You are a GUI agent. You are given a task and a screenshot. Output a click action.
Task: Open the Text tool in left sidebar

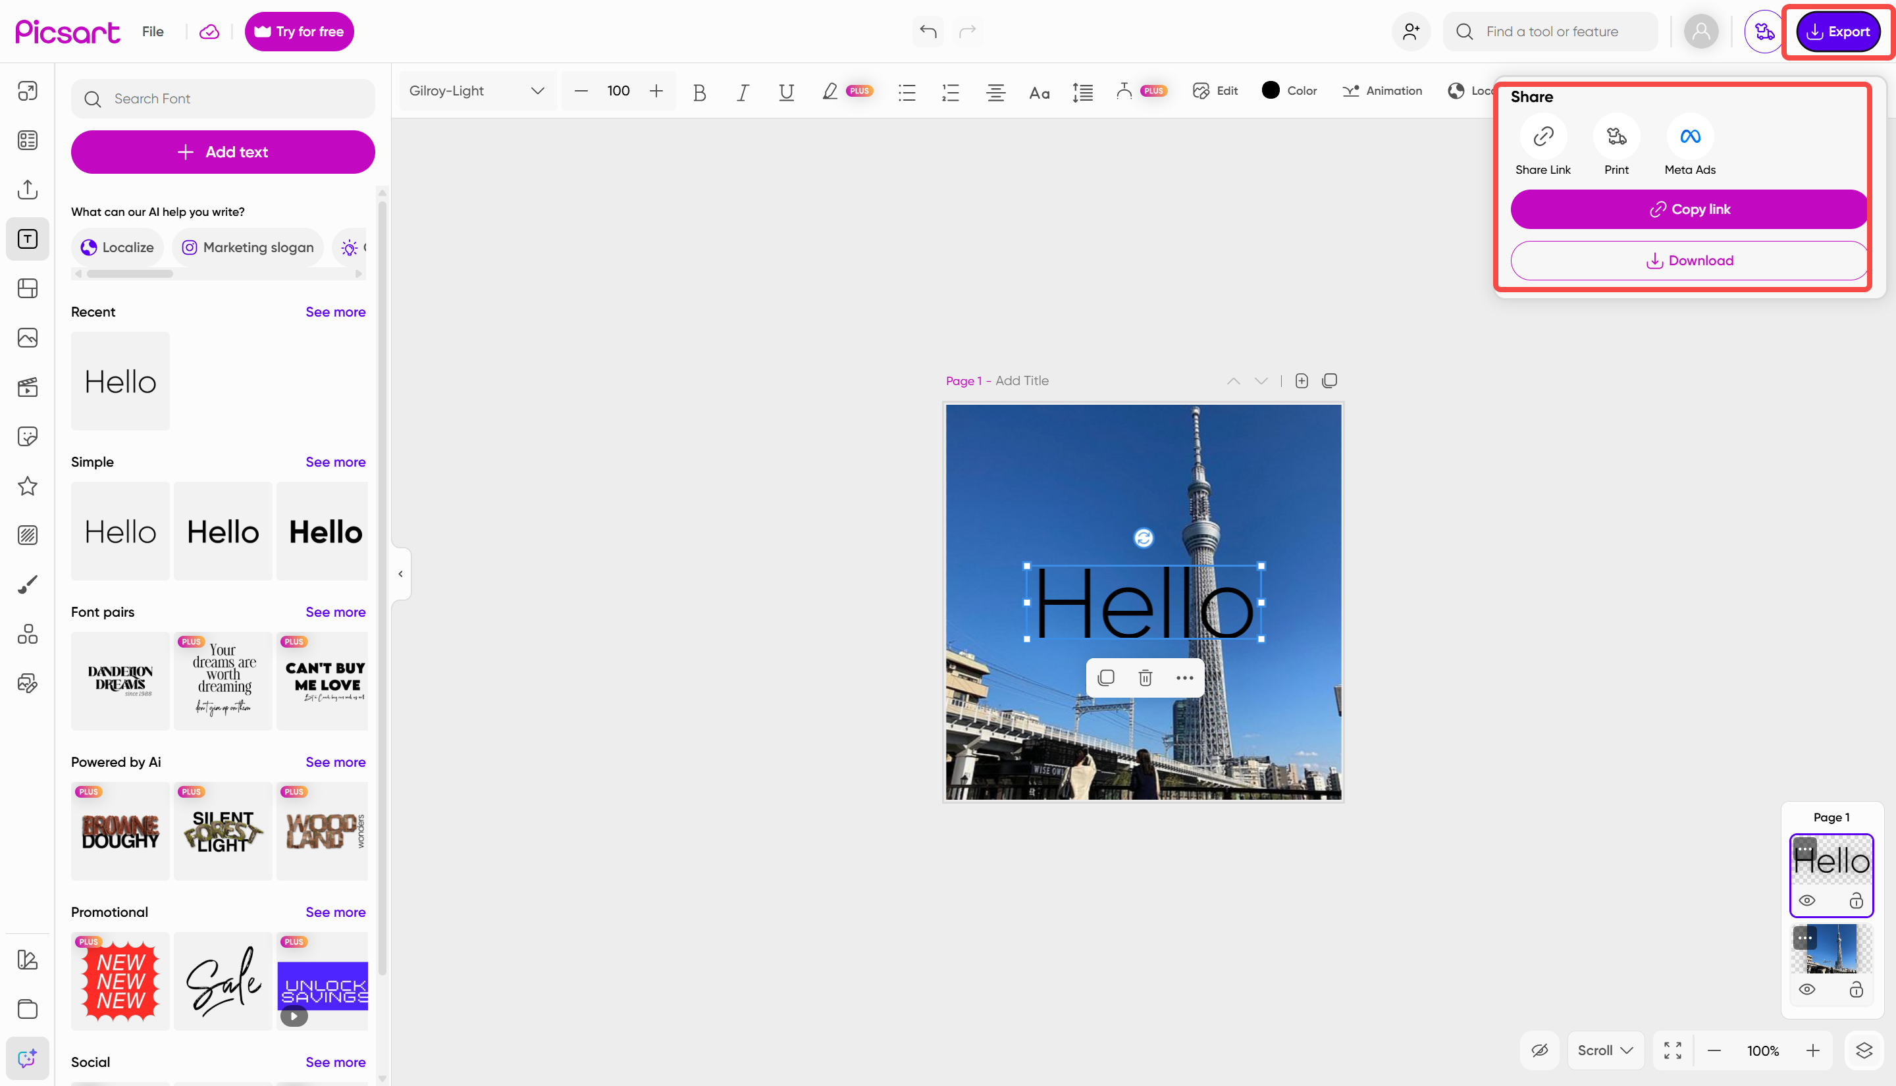(28, 239)
